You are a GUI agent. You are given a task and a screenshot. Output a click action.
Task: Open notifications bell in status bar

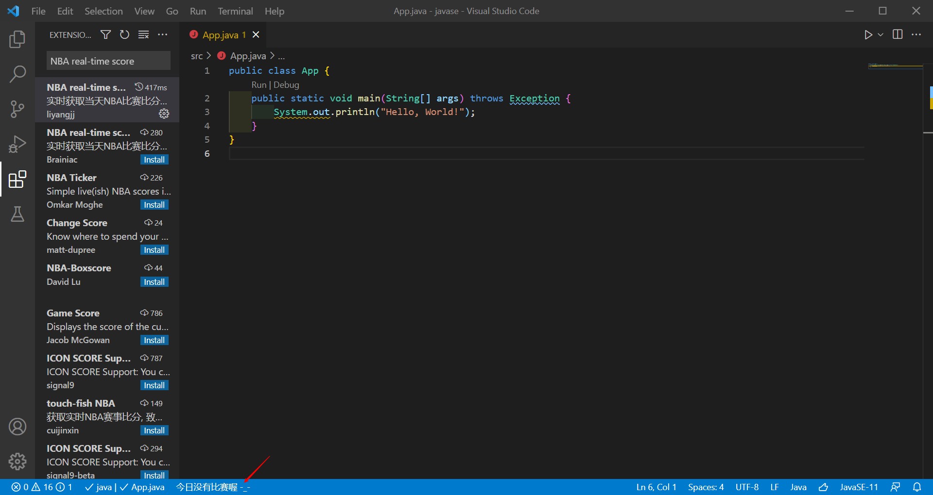[x=917, y=487]
